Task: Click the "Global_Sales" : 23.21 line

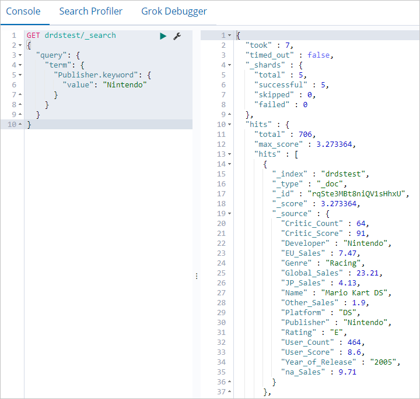Action: [x=331, y=273]
